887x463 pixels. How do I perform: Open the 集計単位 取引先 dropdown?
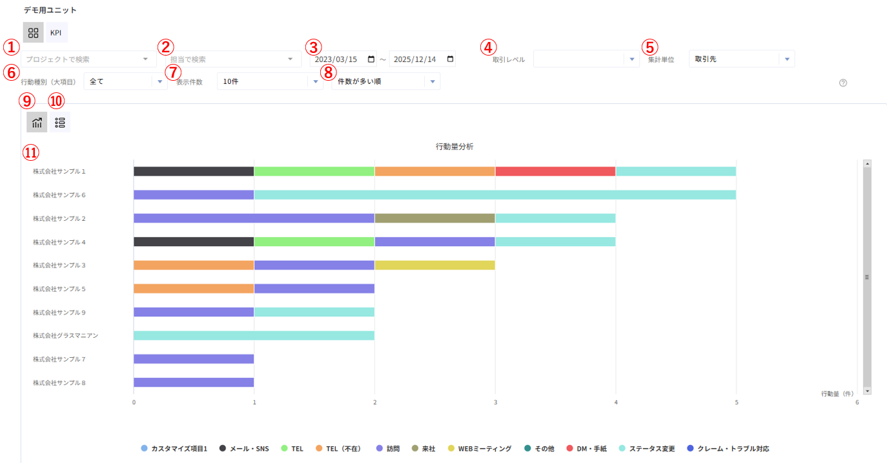tap(741, 59)
